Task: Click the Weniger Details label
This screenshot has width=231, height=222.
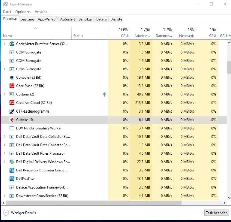Action: point(23,213)
